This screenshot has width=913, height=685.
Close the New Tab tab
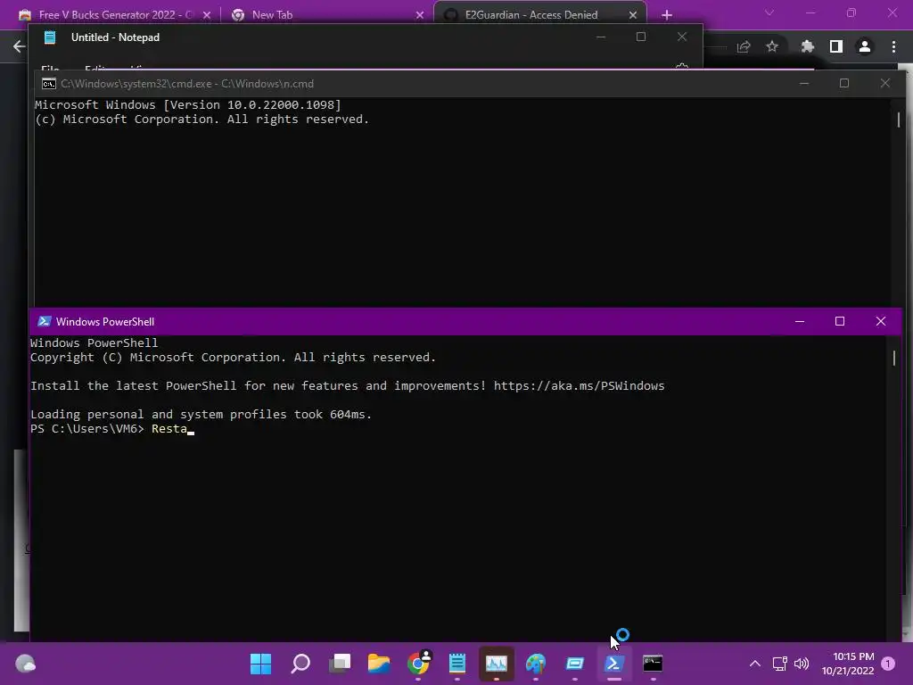pos(420,15)
